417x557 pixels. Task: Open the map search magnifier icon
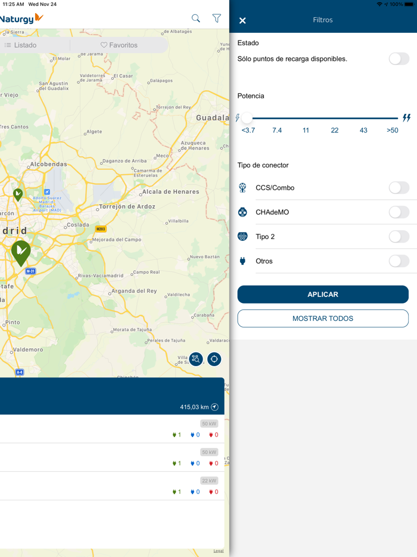click(195, 18)
